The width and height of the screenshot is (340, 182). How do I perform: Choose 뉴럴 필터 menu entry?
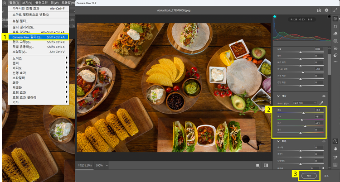coord(39,21)
